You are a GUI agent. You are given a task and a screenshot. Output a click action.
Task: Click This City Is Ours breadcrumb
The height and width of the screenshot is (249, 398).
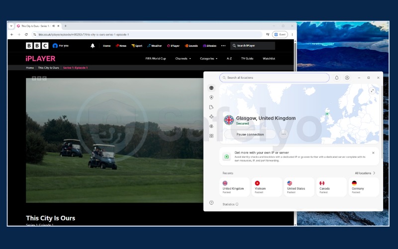pyautogui.click(x=48, y=68)
